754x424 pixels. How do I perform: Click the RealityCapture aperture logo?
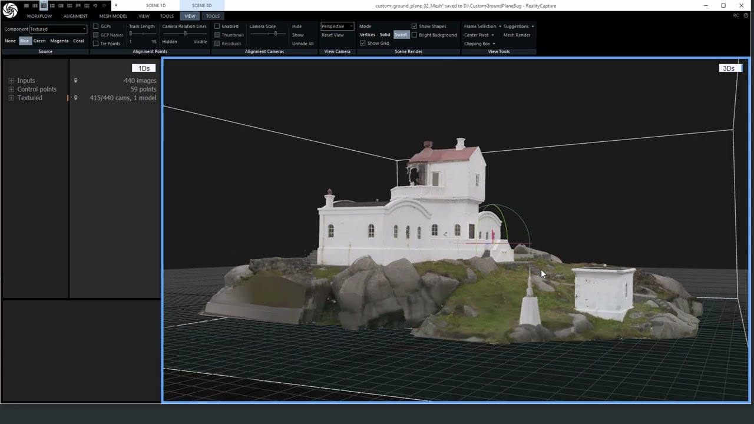10,10
